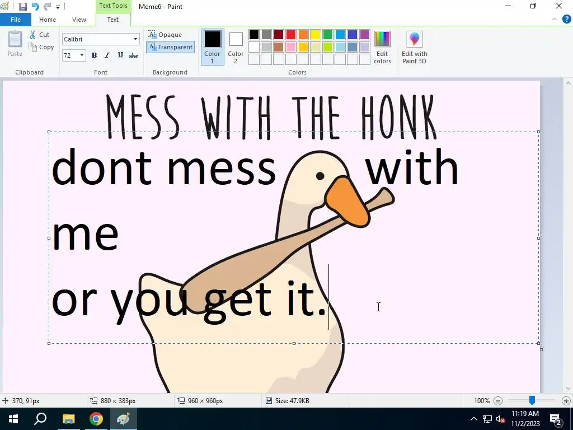Viewport: 573px width, 430px height.
Task: Copy the selected text
Action: pos(41,47)
